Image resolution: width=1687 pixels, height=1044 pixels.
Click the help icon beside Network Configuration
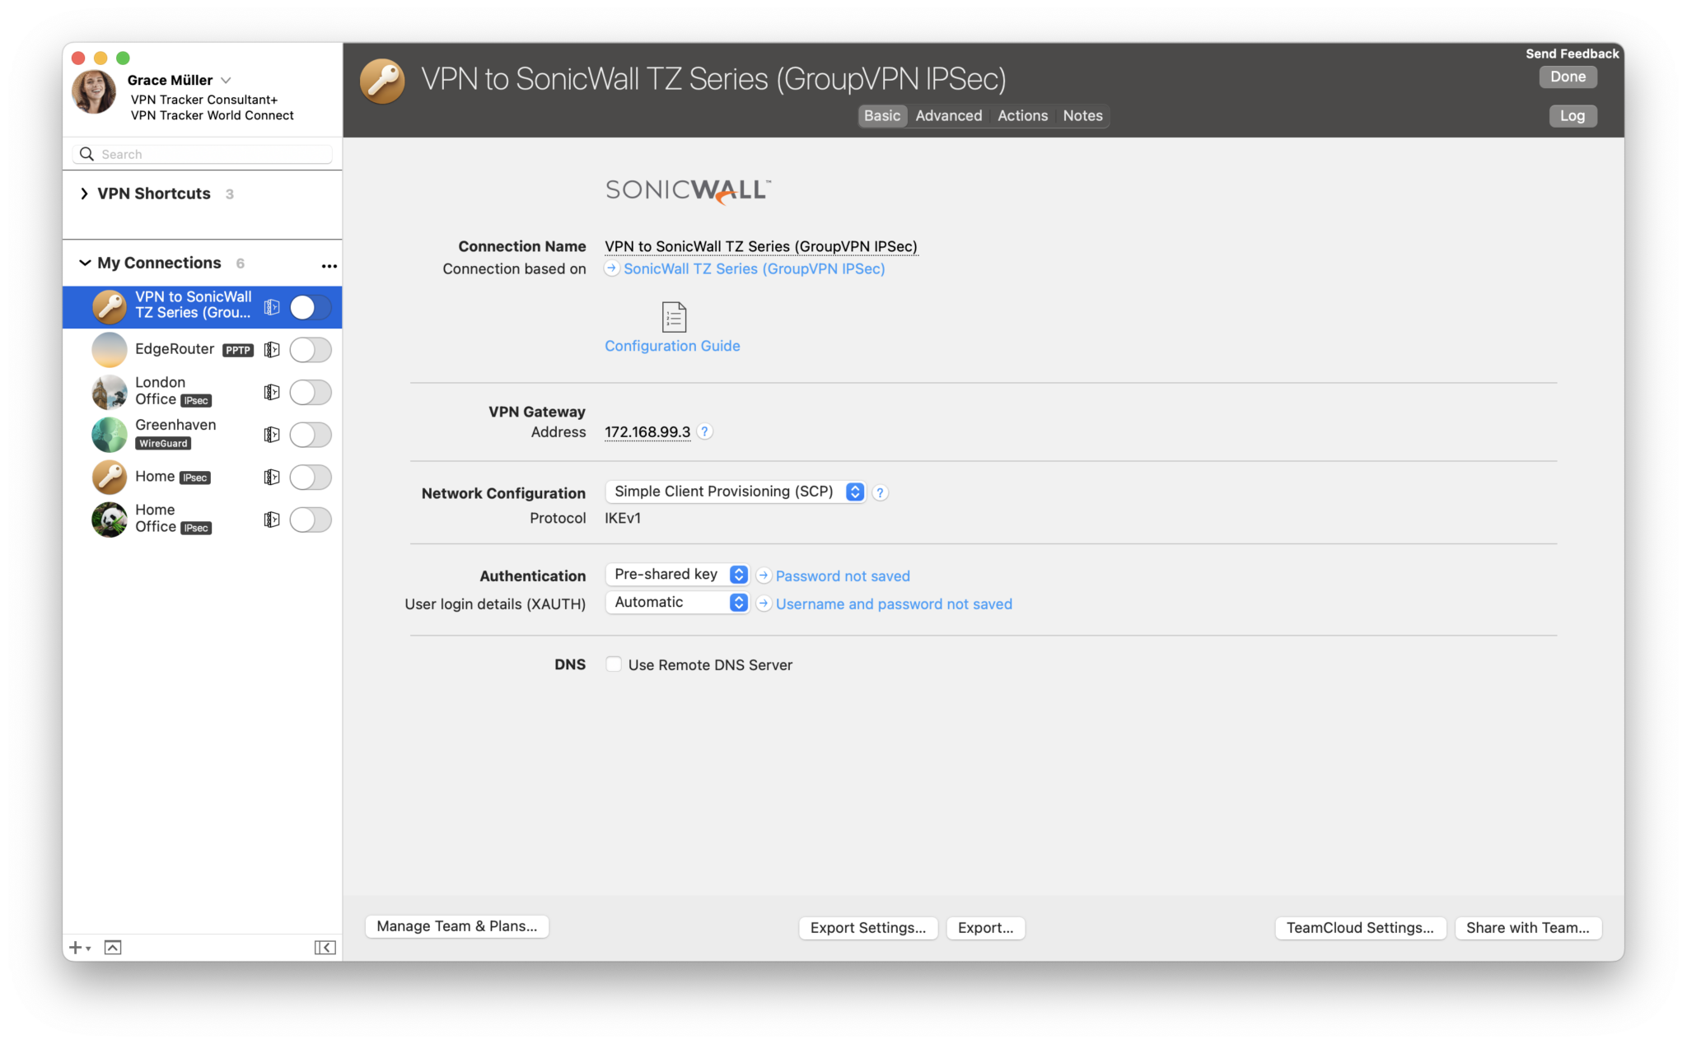[879, 492]
